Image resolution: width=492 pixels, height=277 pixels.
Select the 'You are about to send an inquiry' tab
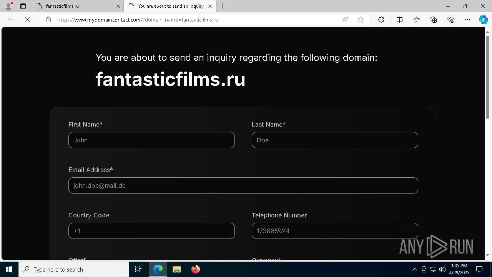click(x=170, y=6)
